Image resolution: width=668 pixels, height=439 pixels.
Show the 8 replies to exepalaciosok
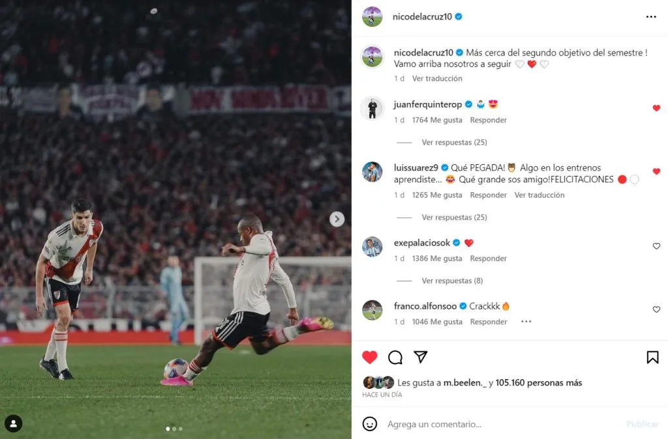pos(452,281)
